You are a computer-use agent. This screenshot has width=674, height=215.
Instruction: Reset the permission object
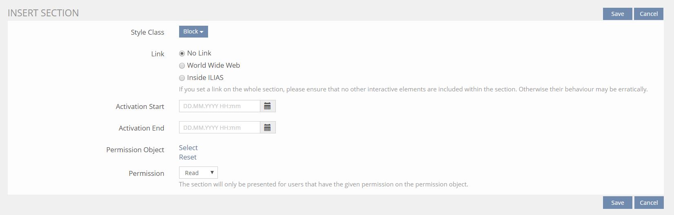click(188, 157)
